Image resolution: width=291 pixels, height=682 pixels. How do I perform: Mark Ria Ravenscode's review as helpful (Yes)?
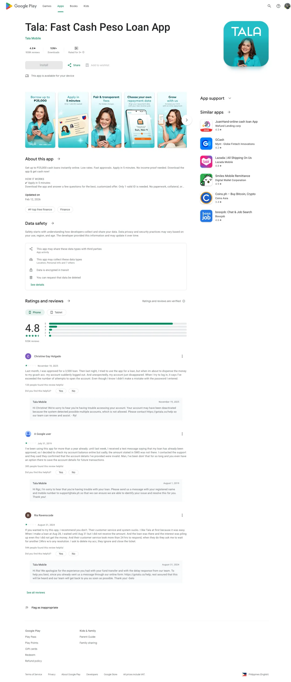tap(61, 554)
